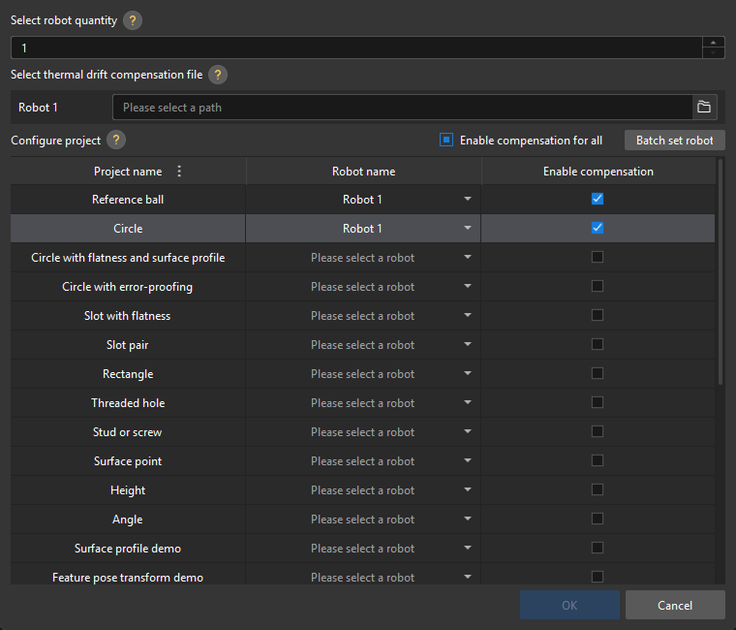Click the project table vertical scrollbar
This screenshot has height=630, width=736.
[721, 272]
